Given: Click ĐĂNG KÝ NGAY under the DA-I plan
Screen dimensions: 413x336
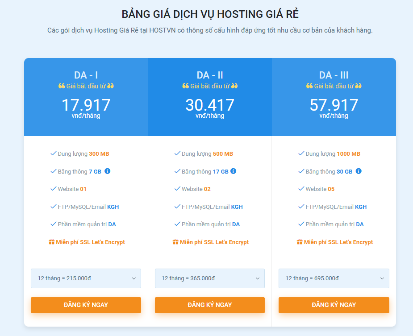Looking at the screenshot, I should [86, 305].
